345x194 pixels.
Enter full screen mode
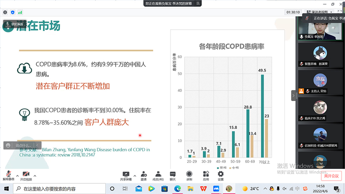[x=339, y=12]
